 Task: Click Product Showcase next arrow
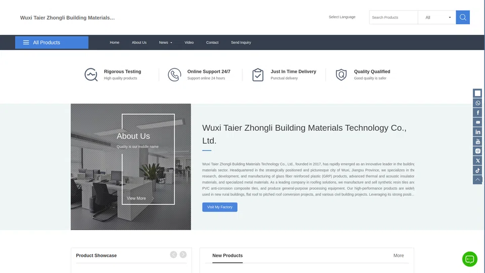(183, 254)
